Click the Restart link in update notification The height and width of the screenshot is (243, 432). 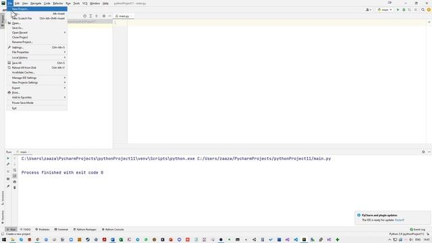coord(400,220)
